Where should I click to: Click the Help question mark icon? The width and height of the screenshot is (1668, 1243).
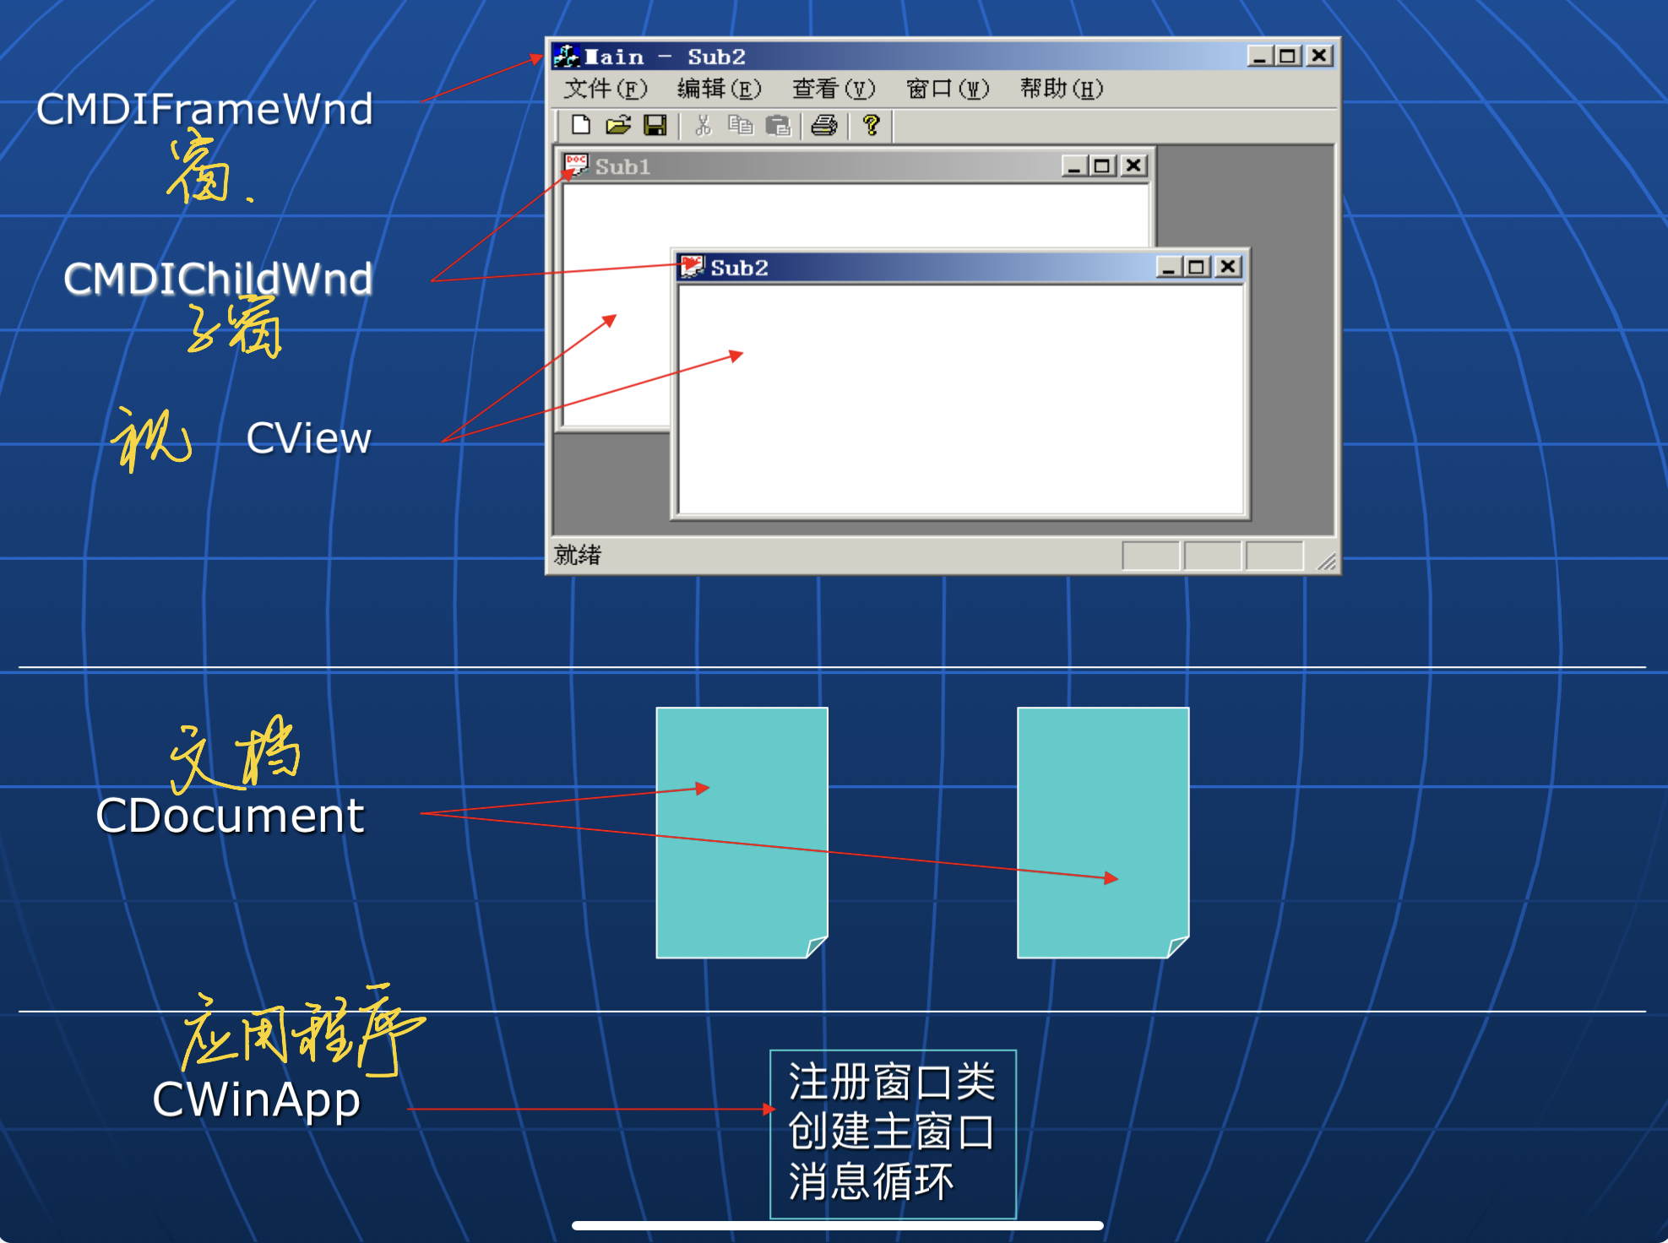[872, 125]
